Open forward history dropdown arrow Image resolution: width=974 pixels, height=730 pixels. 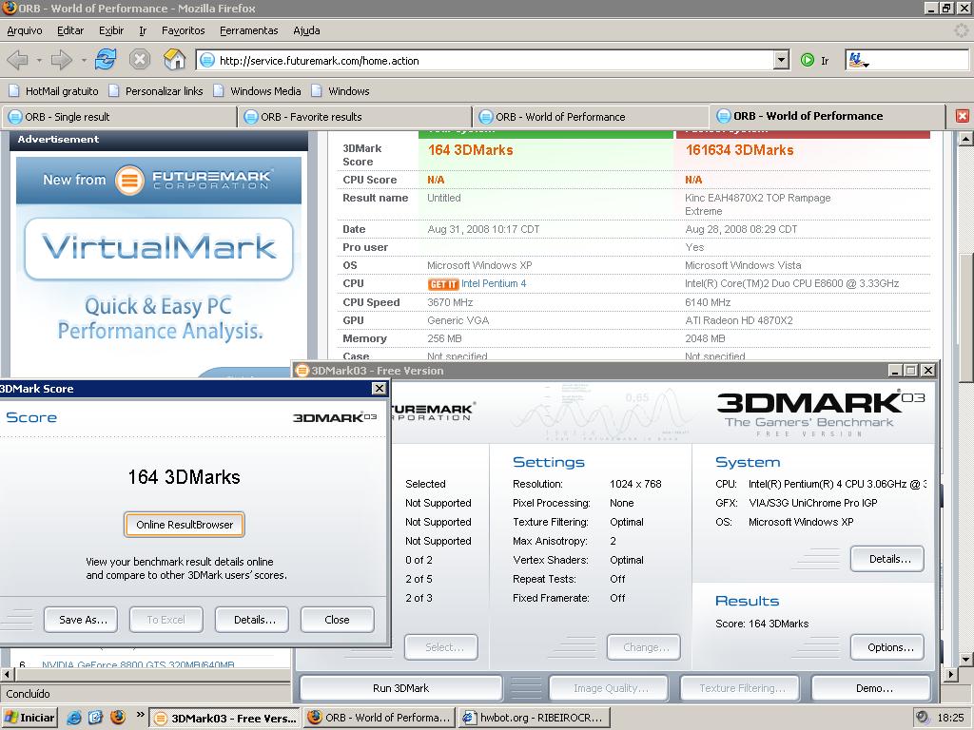(84, 60)
